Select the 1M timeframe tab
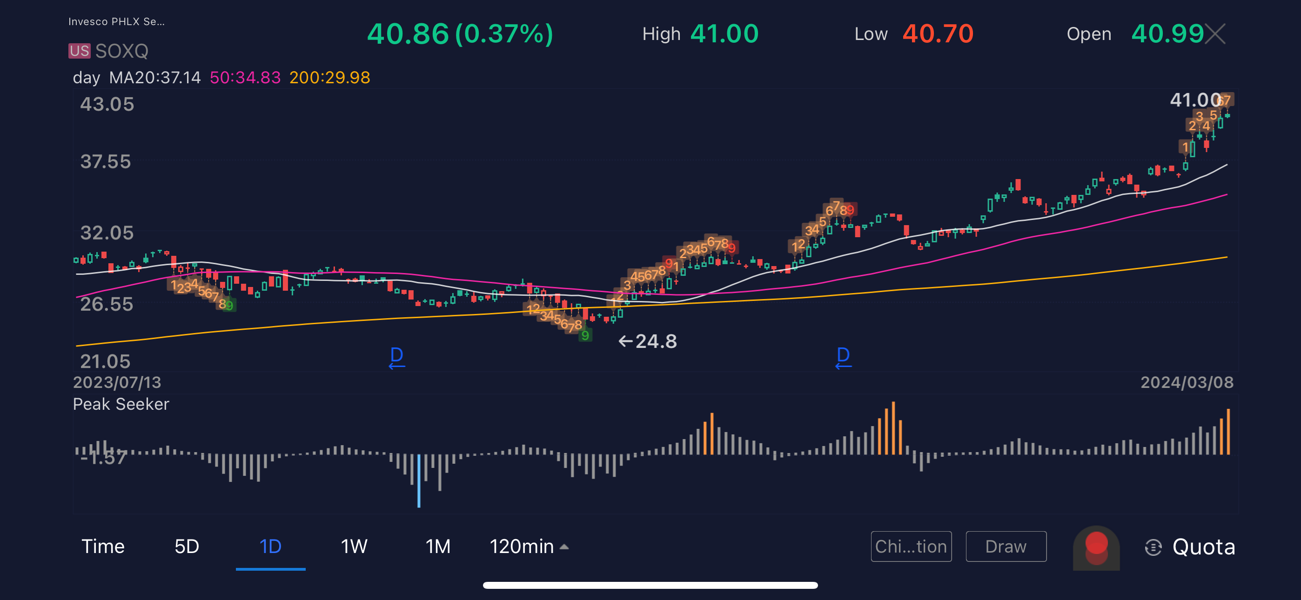The image size is (1301, 600). [x=437, y=547]
